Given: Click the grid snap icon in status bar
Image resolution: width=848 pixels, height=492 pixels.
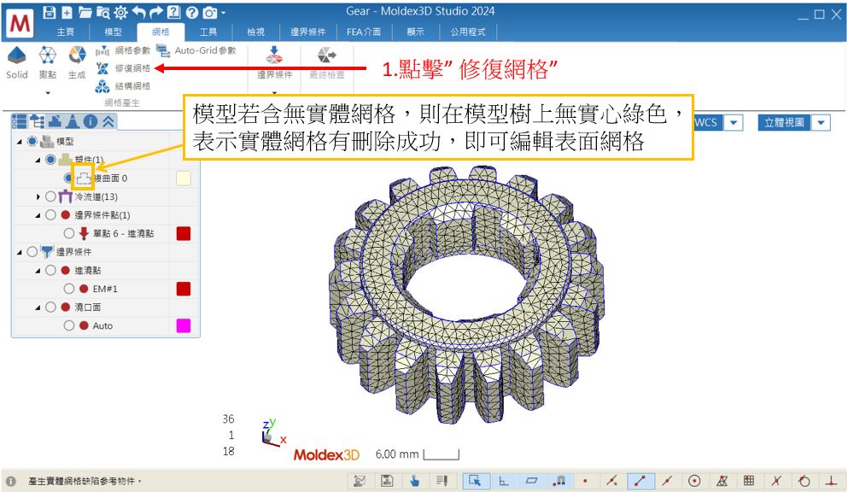Looking at the screenshot, I should [x=749, y=480].
